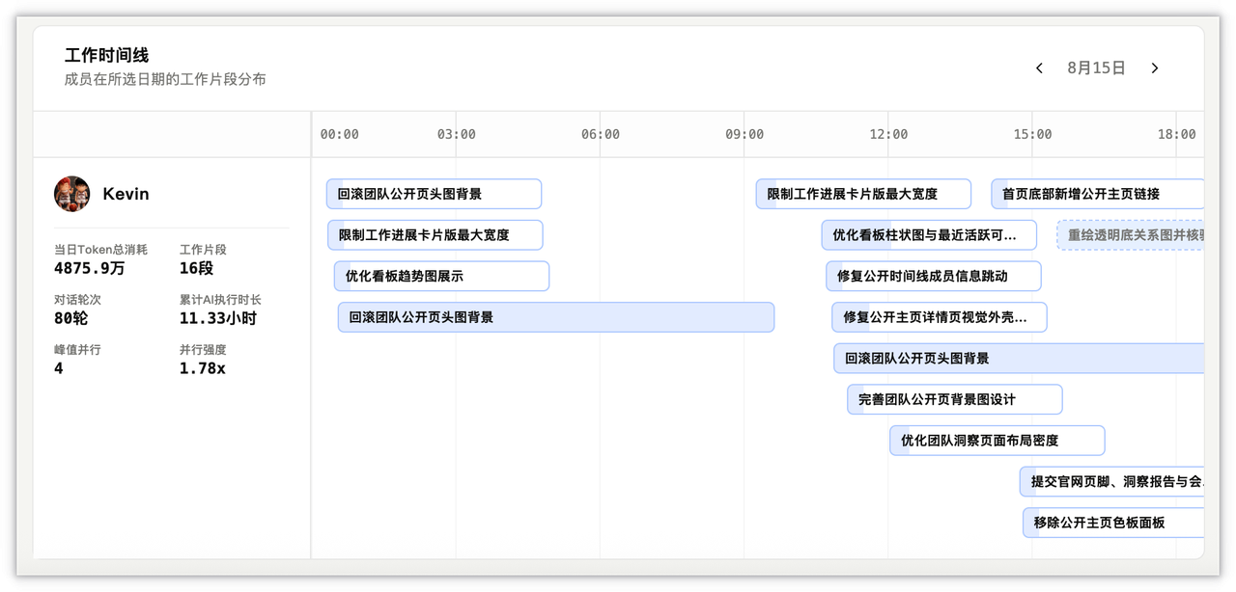Click the 09:00 time axis label
This screenshot has width=1236, height=592.
click(744, 134)
